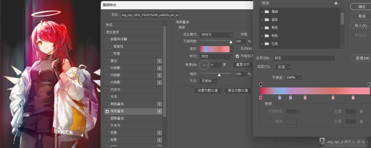Click the 复位为默认值 button
The width and height of the screenshot is (371, 148).
[x=238, y=91]
